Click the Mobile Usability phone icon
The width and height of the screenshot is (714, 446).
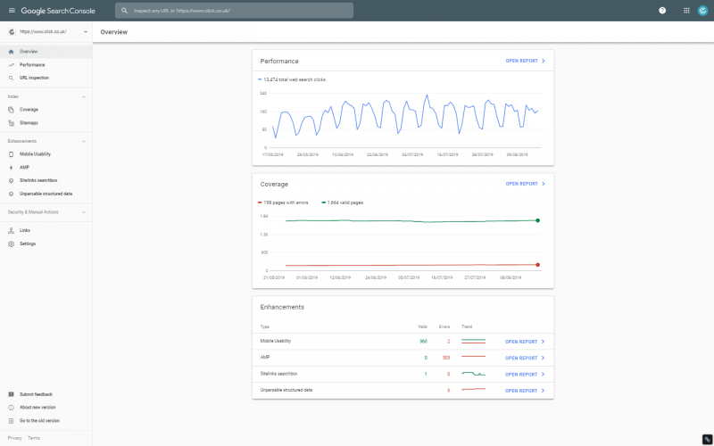[x=12, y=154]
